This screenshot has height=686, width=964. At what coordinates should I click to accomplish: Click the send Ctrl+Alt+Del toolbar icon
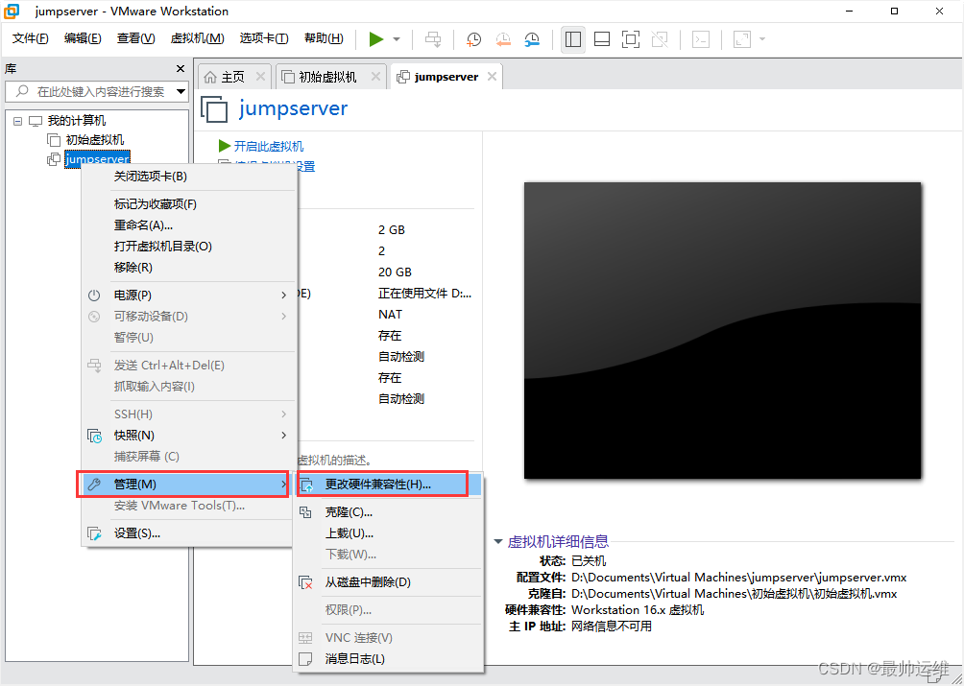433,39
